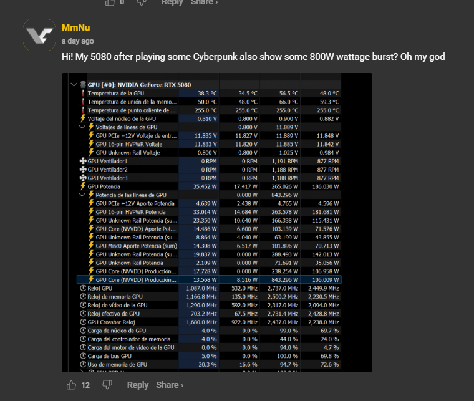474x401 pixels.
Task: Click the fan icon next to GPU Ventilador3
Action: point(83,178)
